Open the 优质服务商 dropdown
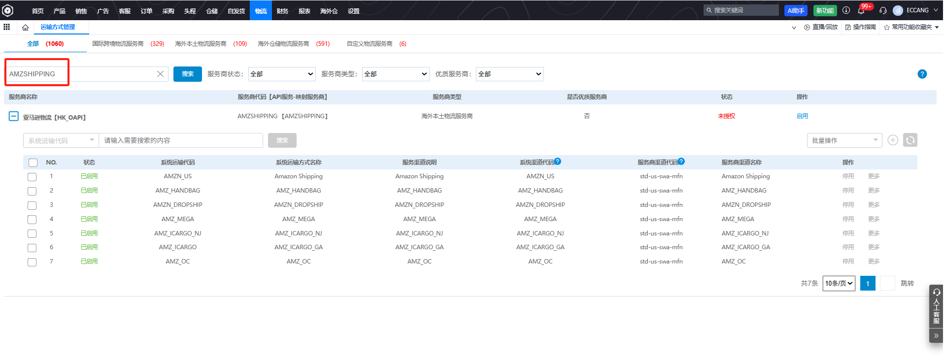The height and width of the screenshot is (362, 944). pos(510,74)
